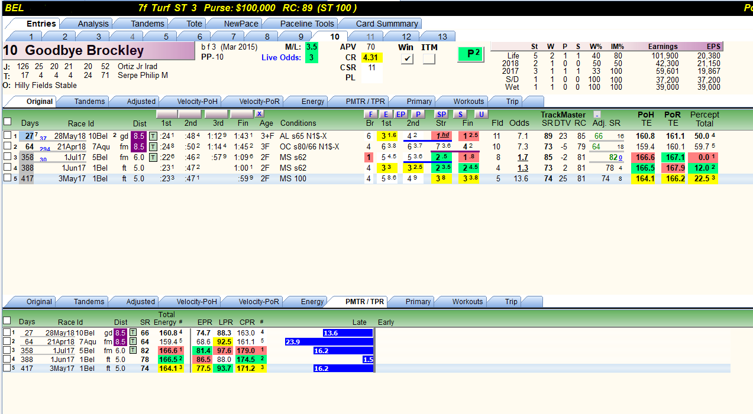Image resolution: width=753 pixels, height=414 pixels.
Task: Click the U pace filter button
Action: pyautogui.click(x=481, y=114)
